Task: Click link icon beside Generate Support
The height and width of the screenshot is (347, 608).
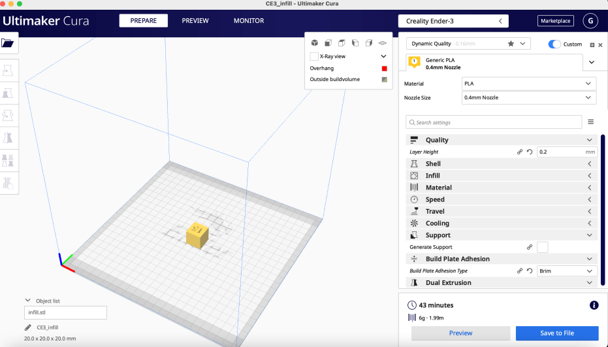Action: (530, 247)
